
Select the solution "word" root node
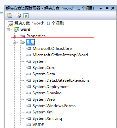[39, 23]
